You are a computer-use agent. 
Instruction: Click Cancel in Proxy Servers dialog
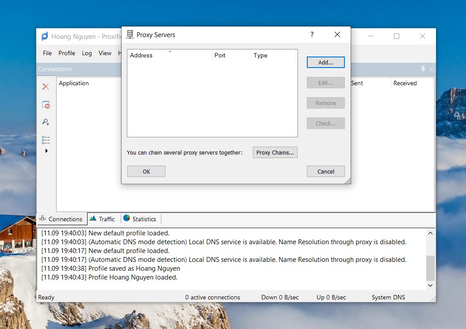(x=325, y=171)
